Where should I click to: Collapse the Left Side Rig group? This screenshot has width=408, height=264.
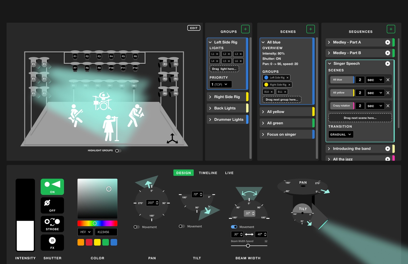(210, 42)
